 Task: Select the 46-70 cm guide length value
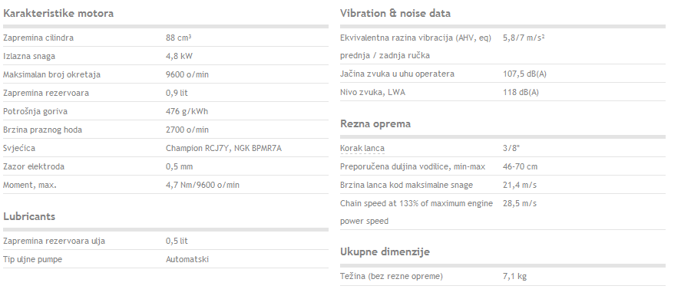pyautogui.click(x=520, y=166)
